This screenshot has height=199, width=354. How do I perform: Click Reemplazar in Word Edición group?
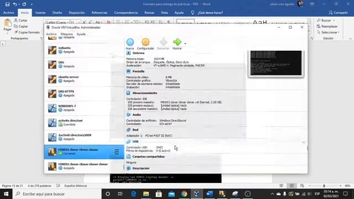click(327, 27)
